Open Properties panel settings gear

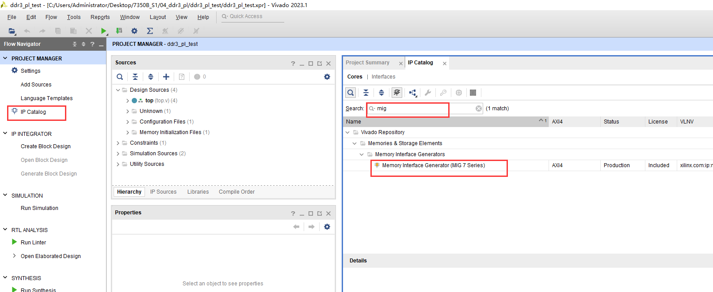327,227
